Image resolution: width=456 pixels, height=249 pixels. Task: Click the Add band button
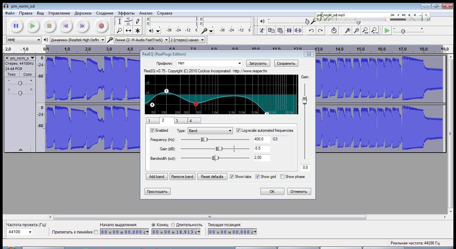(157, 177)
